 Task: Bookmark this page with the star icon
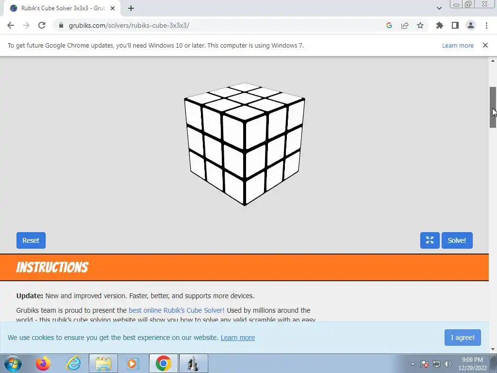pos(420,25)
